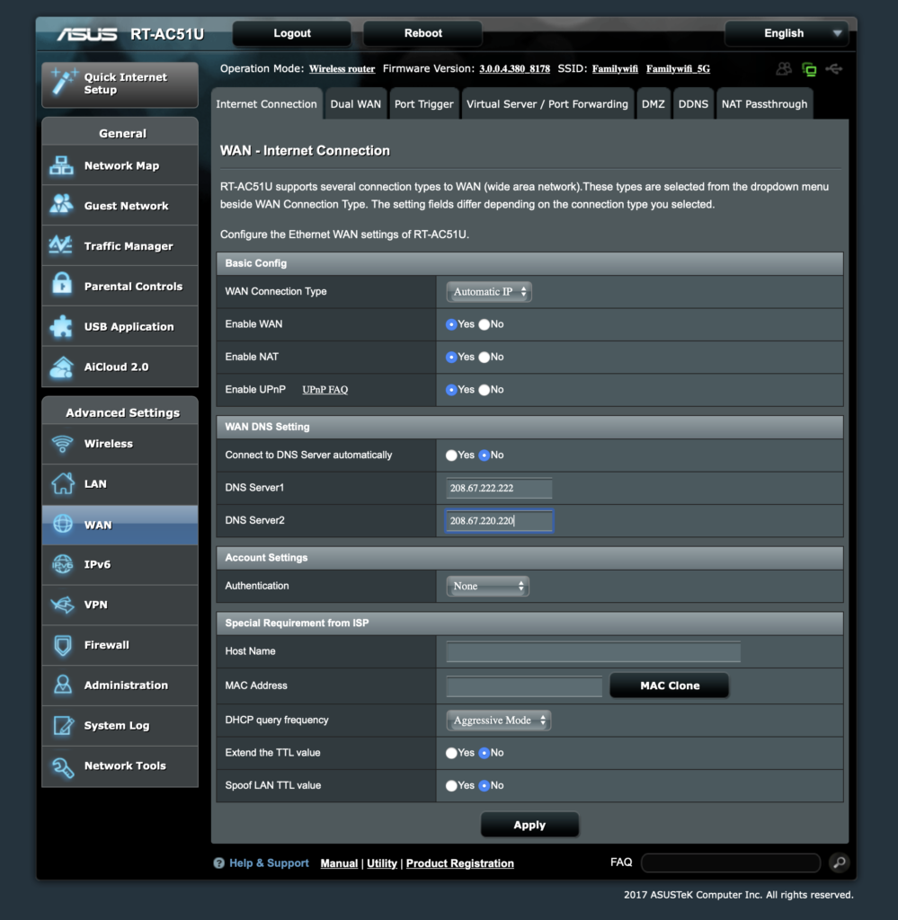
Task: Select Yes for Extend the TTL value
Action: pyautogui.click(x=451, y=753)
